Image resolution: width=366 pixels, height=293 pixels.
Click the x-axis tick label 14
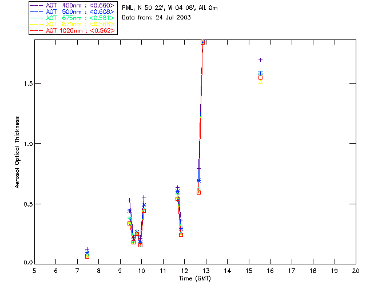click(228, 271)
